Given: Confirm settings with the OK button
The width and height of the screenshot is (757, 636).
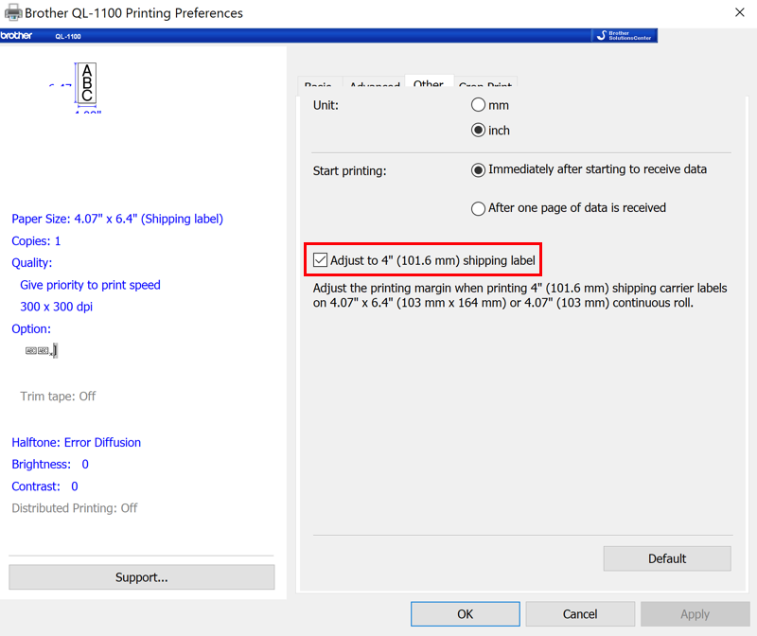Looking at the screenshot, I should pyautogui.click(x=465, y=613).
